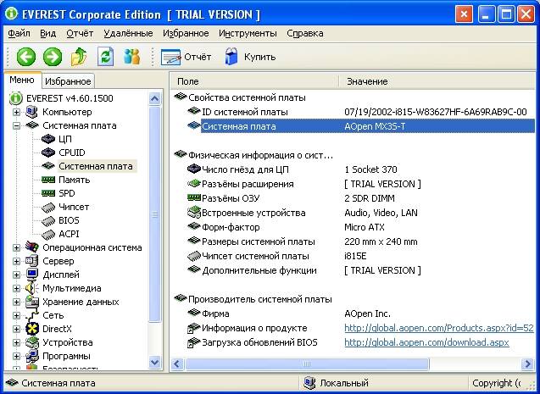The width and height of the screenshot is (540, 394).
Task: Open the AOpen product information link
Action: pos(437,328)
